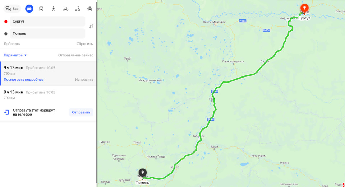Click the Сургут origin input field
Screen dimensions: 345x187
point(47,21)
